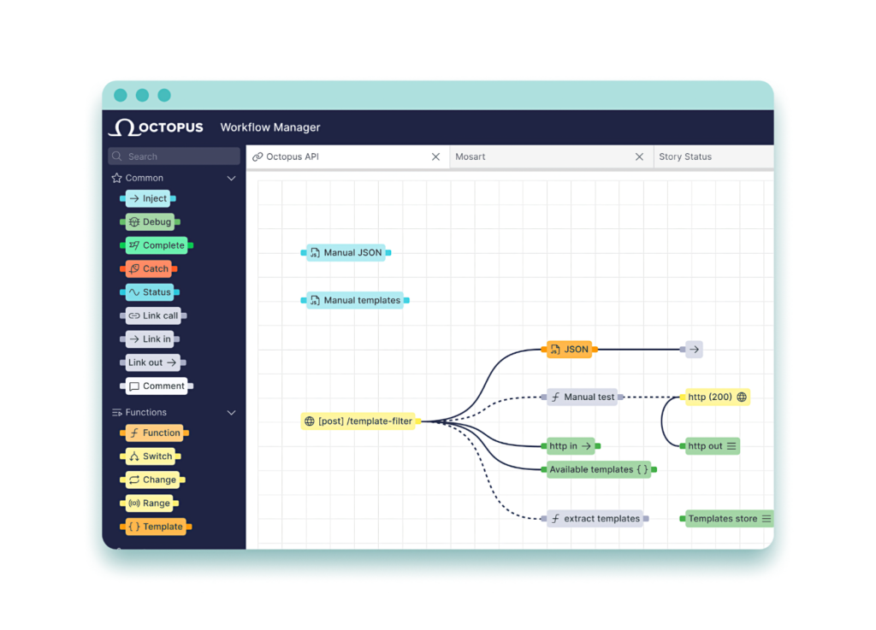876x630 pixels.
Task: Focus the node Search field
Action: point(174,156)
